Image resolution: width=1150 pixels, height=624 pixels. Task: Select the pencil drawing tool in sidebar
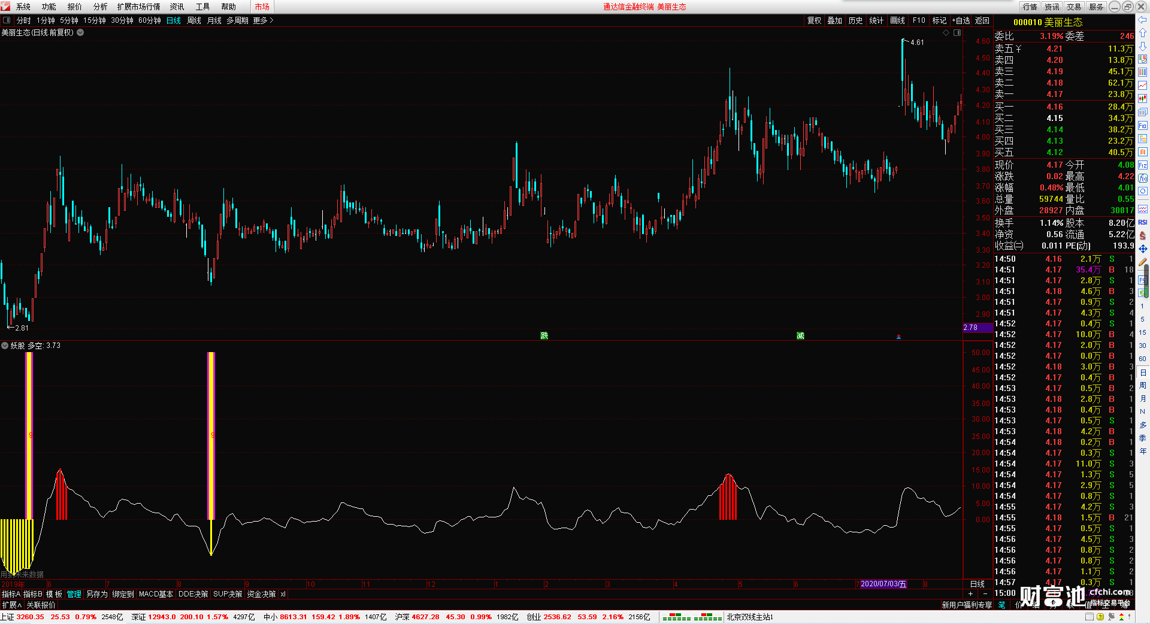[x=1143, y=262]
